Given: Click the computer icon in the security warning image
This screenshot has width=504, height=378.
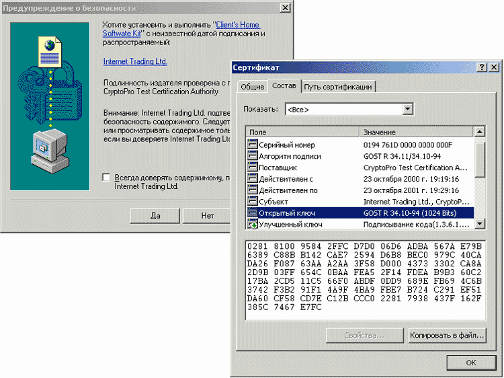Looking at the screenshot, I should coord(50,151).
